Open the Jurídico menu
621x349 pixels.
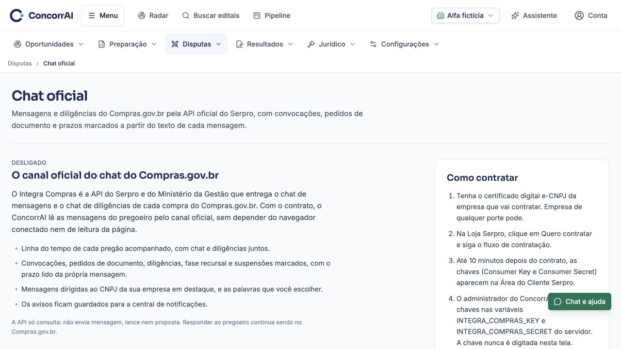tap(331, 44)
